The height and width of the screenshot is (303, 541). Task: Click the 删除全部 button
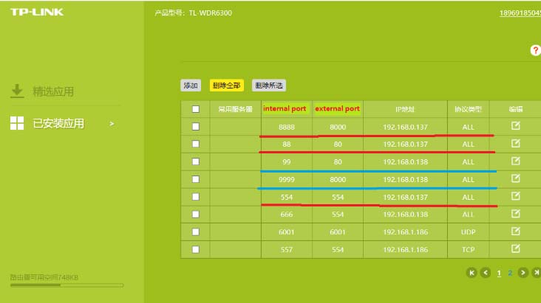(x=227, y=86)
